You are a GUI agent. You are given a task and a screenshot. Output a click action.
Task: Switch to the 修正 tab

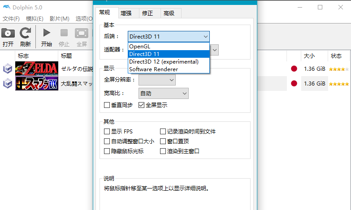coord(150,13)
